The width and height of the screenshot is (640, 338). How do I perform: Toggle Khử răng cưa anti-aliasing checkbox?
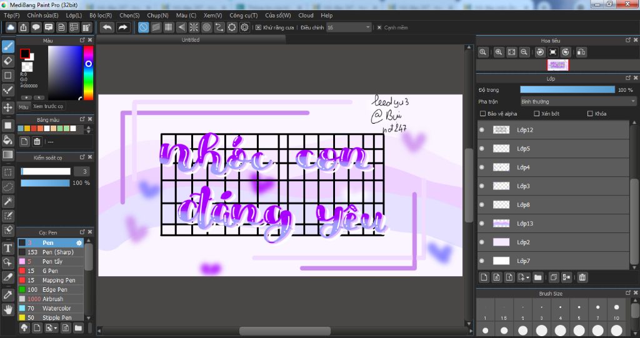click(x=258, y=27)
